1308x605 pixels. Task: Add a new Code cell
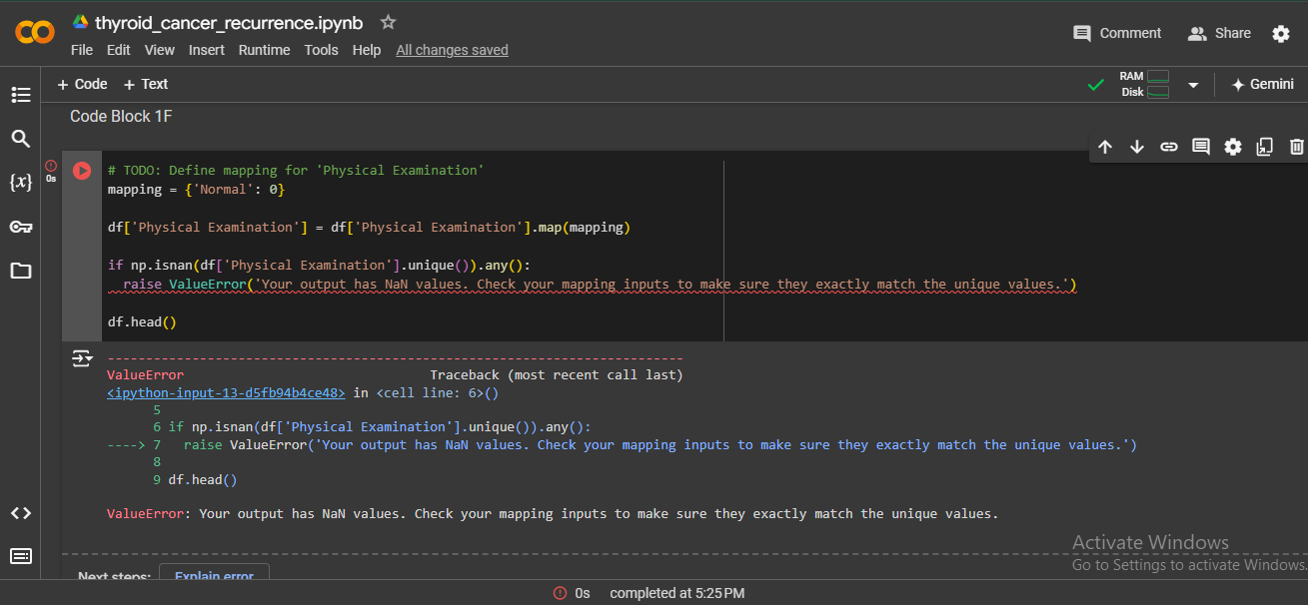pyautogui.click(x=82, y=85)
